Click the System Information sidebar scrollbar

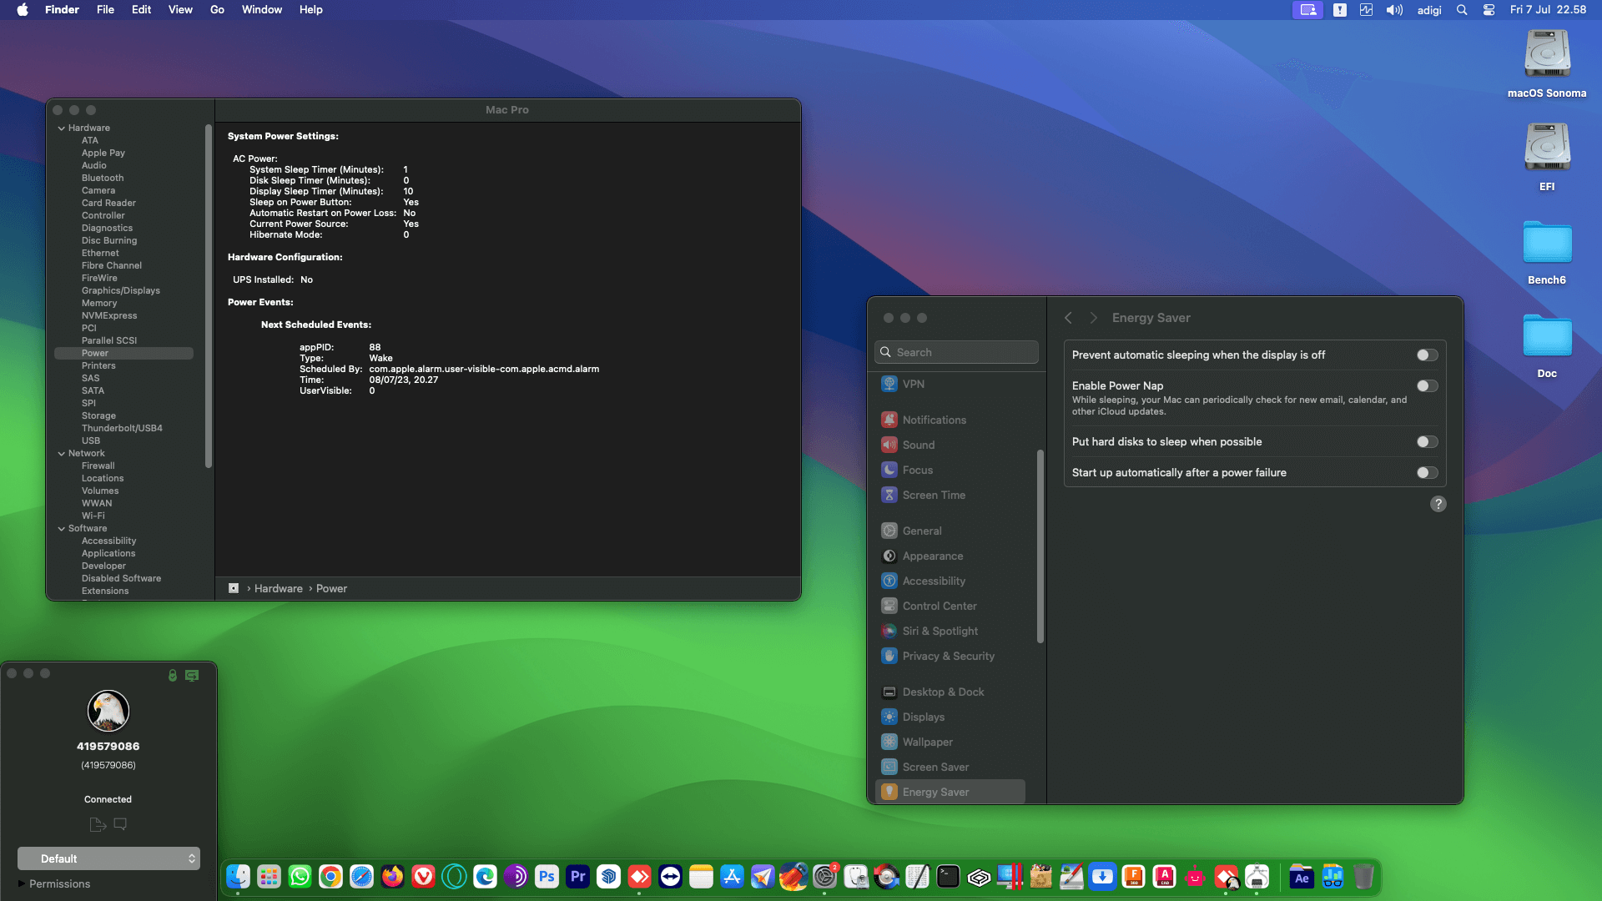208,296
